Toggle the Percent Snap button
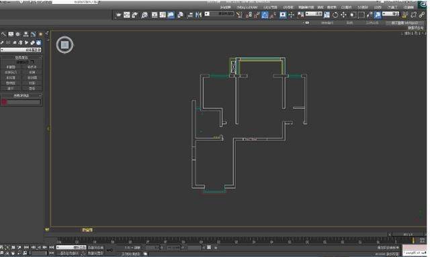The width and height of the screenshot is (430, 257). point(257,15)
